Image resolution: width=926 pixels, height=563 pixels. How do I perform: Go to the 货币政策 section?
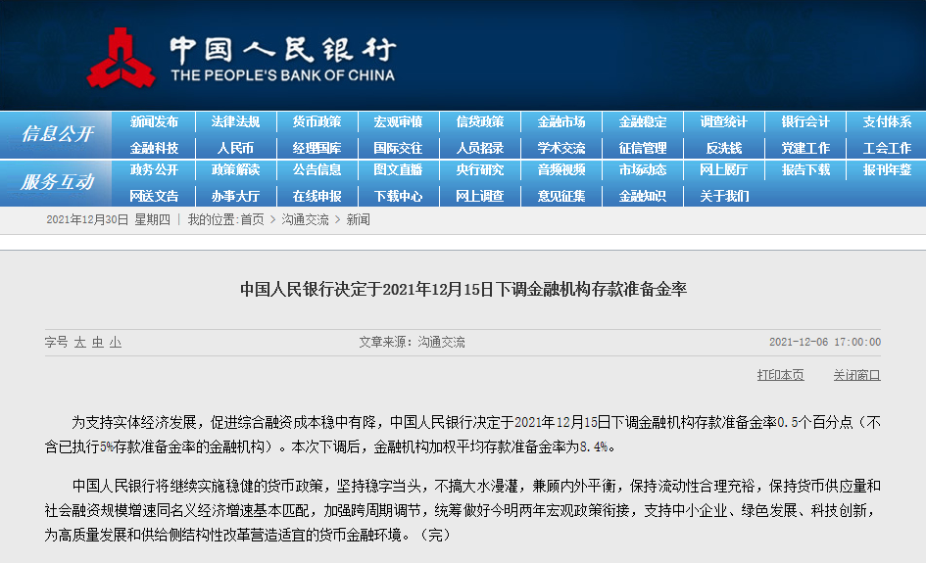(317, 122)
